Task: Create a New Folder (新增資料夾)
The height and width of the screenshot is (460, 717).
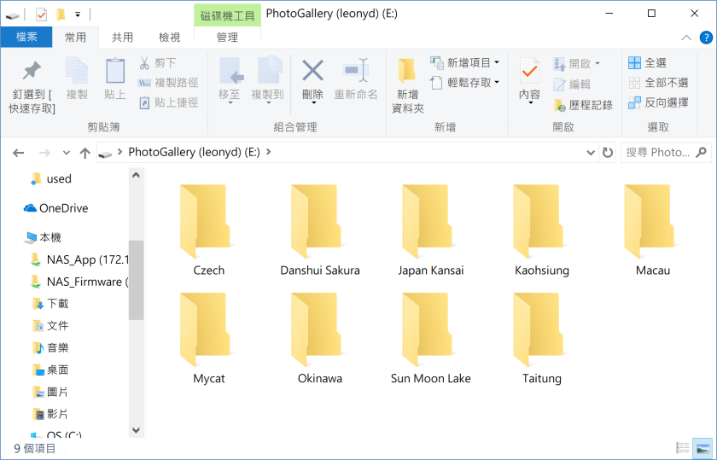Action: point(407,85)
